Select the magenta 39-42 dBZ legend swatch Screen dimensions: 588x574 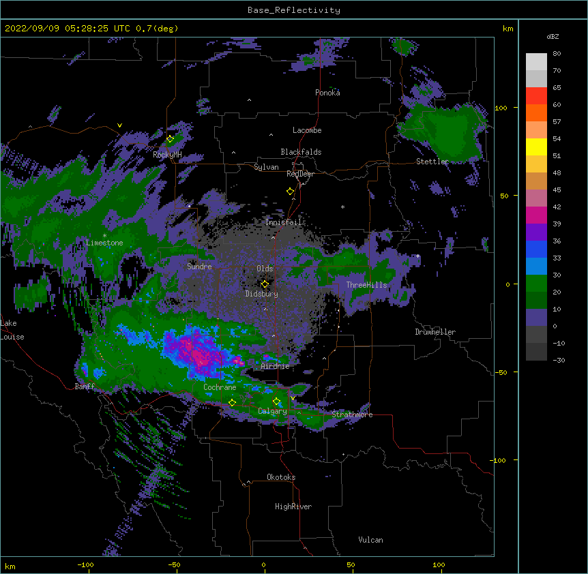[536, 215]
